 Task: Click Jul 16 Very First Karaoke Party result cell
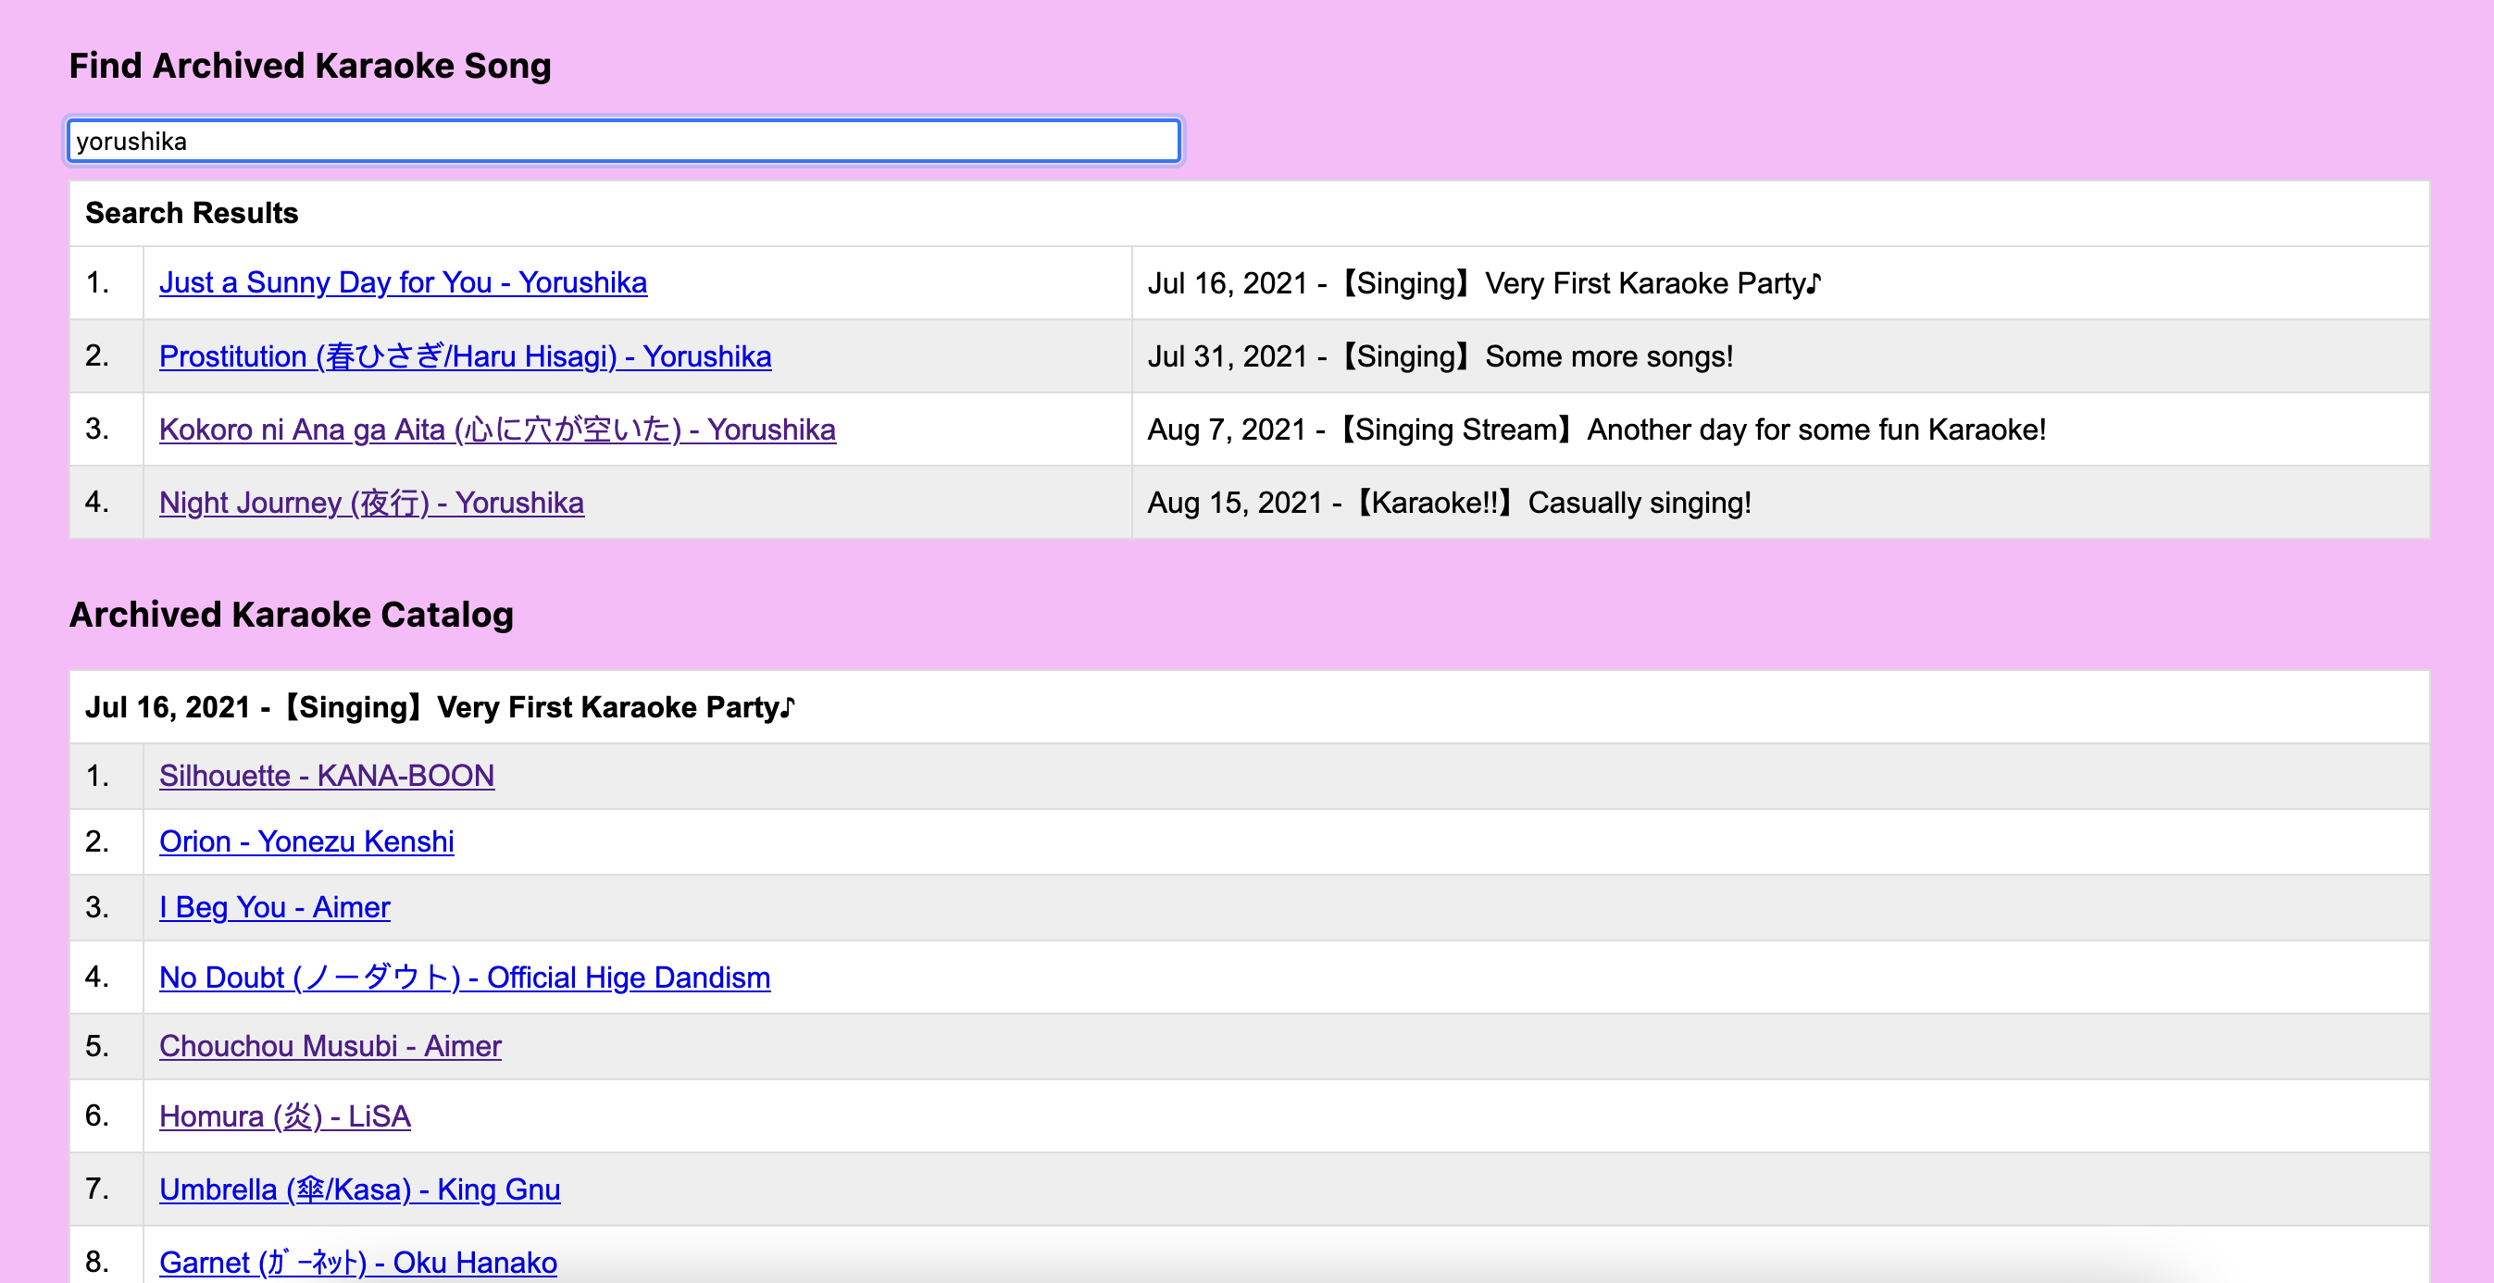point(1483,283)
